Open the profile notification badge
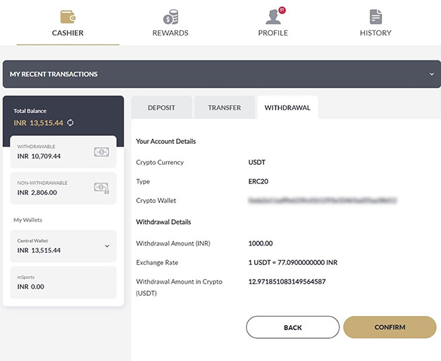441x361 pixels. (280, 9)
